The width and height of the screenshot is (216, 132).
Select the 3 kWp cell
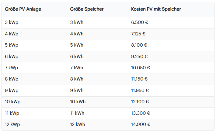[12, 22]
